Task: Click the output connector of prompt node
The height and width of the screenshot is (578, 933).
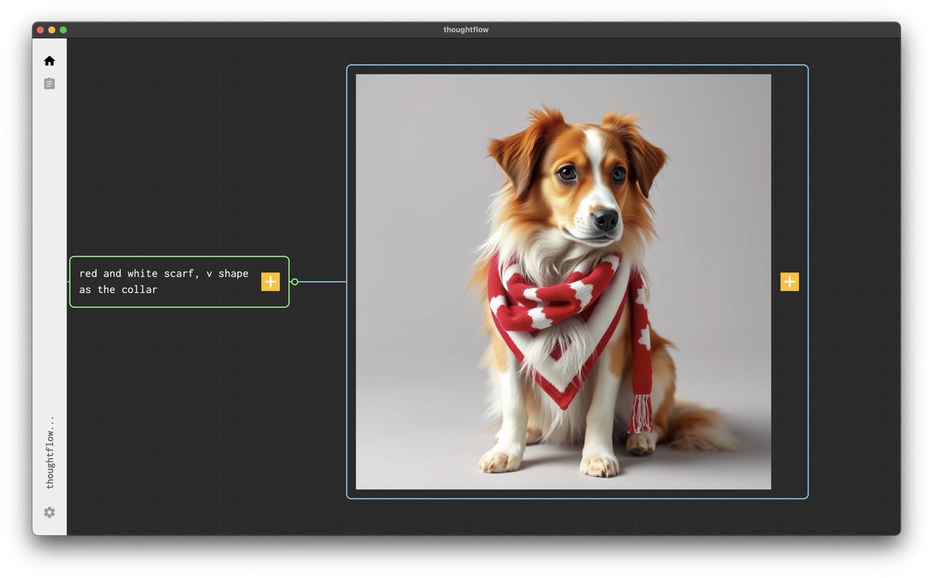Action: 295,282
